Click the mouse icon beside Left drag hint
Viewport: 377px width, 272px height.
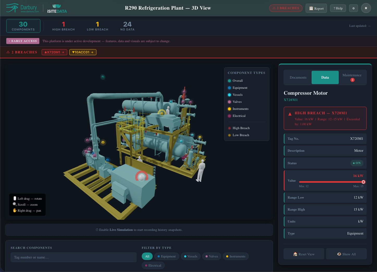pyautogui.click(x=15, y=198)
